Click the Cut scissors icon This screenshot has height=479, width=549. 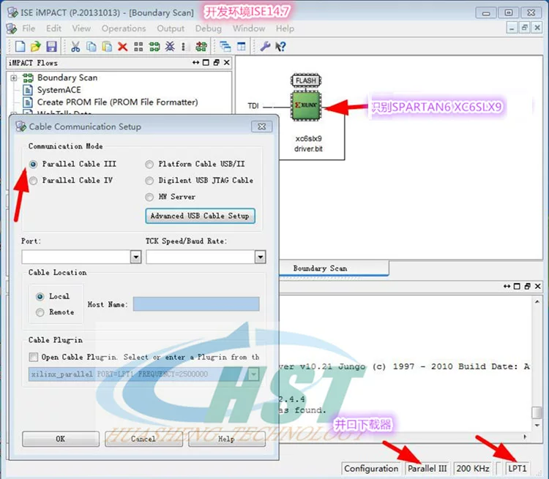[75, 46]
